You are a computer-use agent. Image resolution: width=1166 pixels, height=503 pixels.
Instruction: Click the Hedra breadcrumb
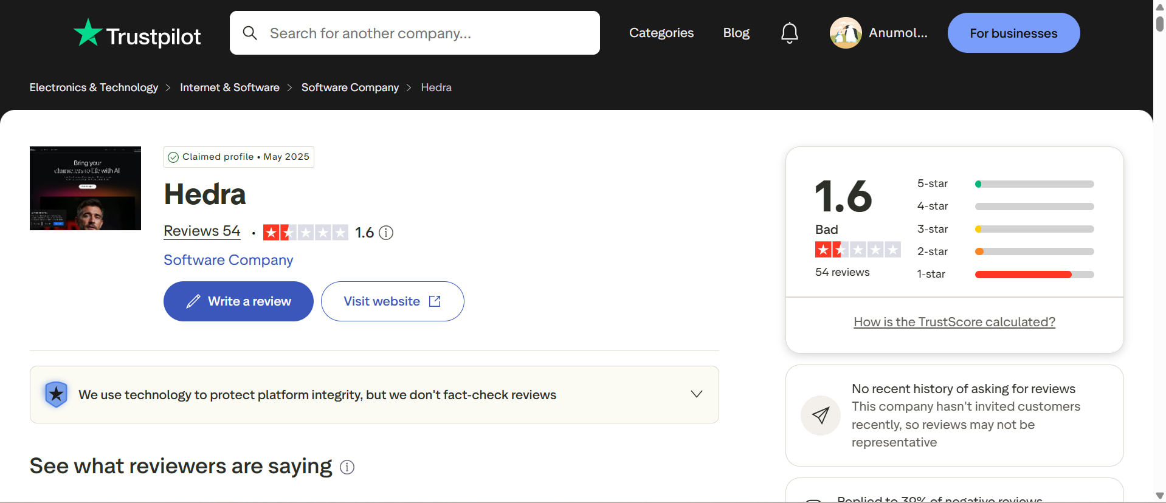point(436,87)
